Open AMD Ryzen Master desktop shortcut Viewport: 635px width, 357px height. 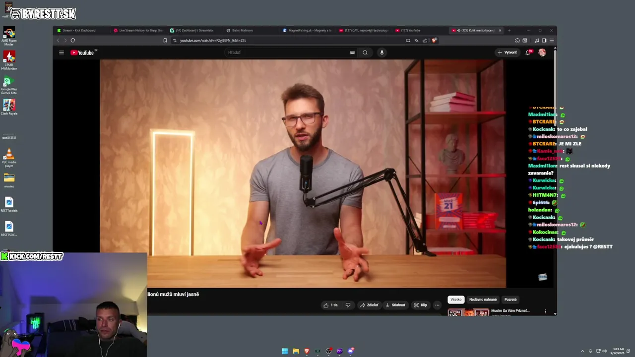click(x=9, y=36)
